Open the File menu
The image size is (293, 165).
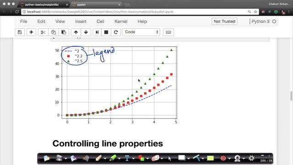point(24,22)
